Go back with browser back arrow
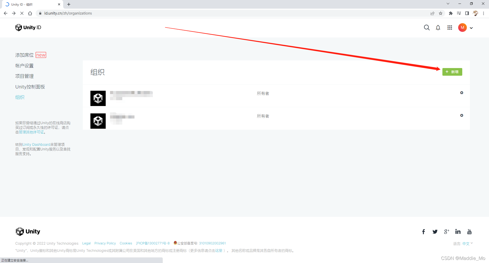Screen dimensions: 489x263 coord(6,13)
